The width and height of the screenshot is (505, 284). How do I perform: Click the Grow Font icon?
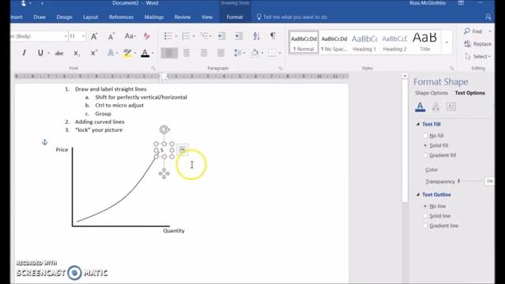(94, 36)
